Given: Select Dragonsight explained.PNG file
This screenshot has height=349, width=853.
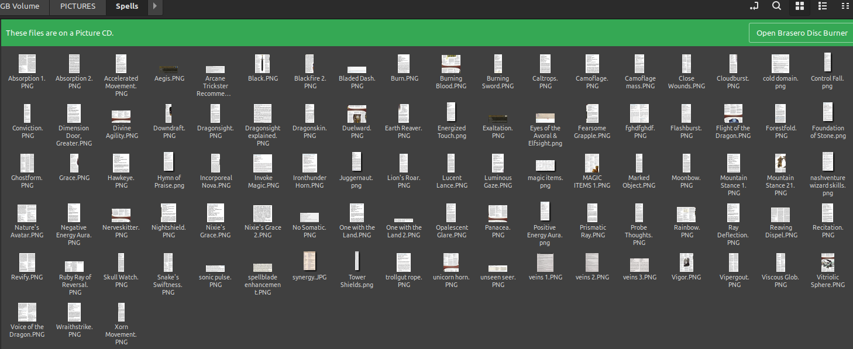Looking at the screenshot, I should [x=263, y=126].
